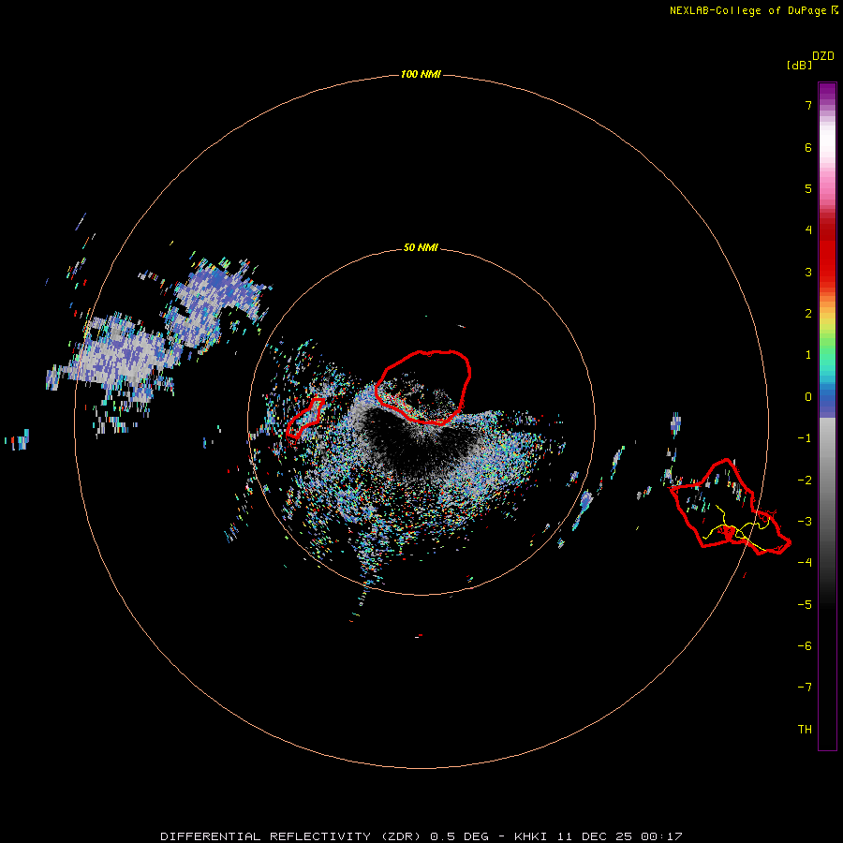Click the 0 value on color scale
The image size is (843, 843).
808,397
